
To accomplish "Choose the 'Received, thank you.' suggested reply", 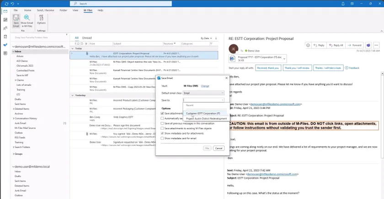I will pos(268,68).
